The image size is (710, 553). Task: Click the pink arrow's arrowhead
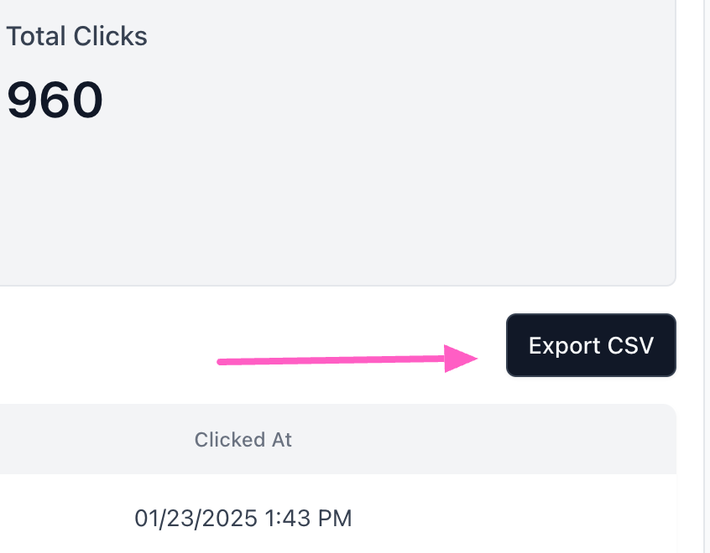pos(462,359)
